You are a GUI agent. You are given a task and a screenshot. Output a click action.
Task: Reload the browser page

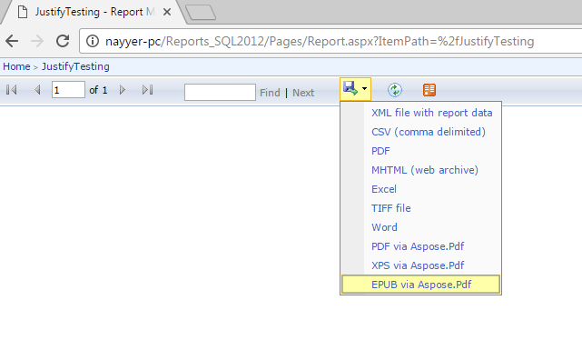tap(63, 41)
